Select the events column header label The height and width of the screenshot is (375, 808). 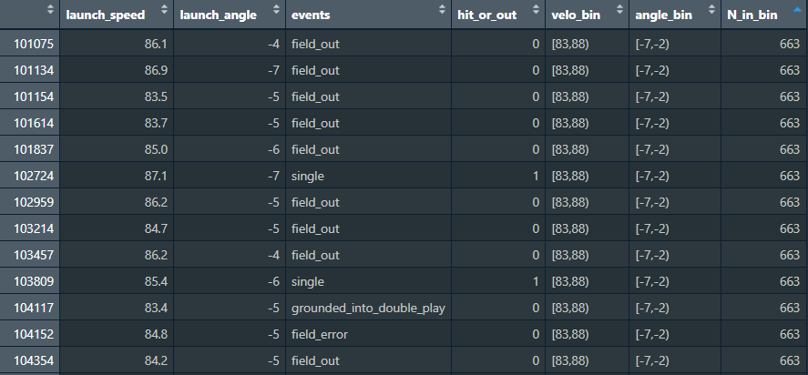pos(311,15)
